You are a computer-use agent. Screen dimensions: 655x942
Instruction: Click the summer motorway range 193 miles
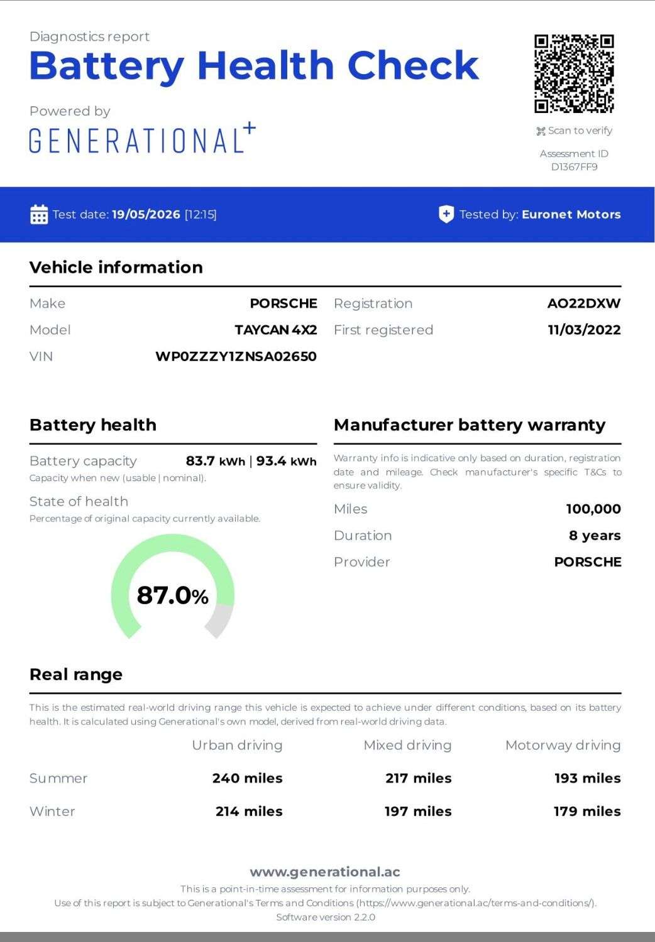pos(588,778)
